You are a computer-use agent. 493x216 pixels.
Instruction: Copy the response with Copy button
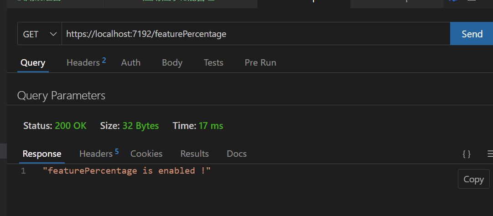[x=473, y=179]
